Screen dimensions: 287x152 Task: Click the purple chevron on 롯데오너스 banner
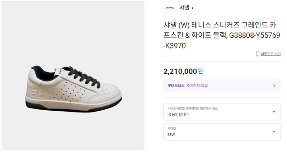274,86
